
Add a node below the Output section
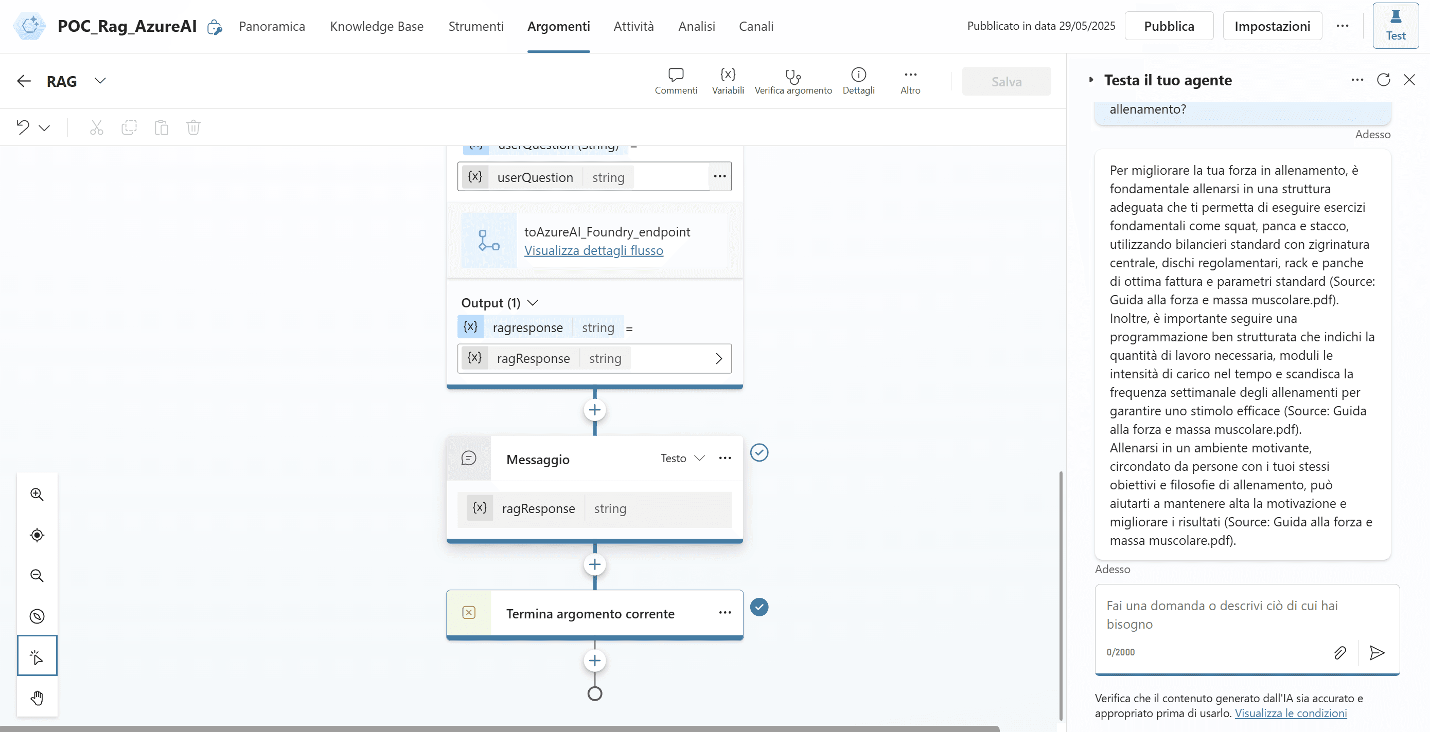click(594, 410)
